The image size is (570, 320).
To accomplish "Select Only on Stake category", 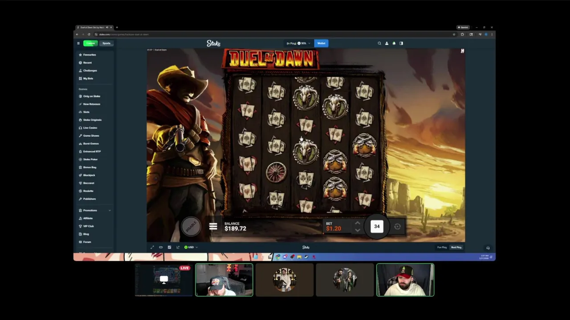I will tap(90, 96).
